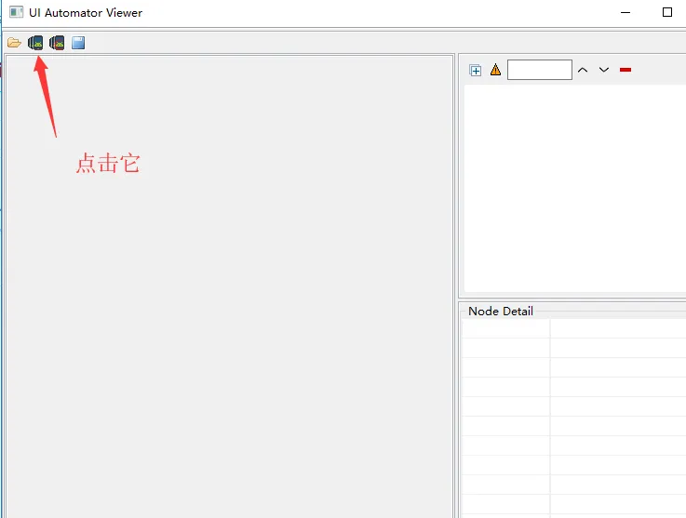The height and width of the screenshot is (518, 686).
Task: Open a saved screenshot file via folder icon
Action: click(x=14, y=43)
